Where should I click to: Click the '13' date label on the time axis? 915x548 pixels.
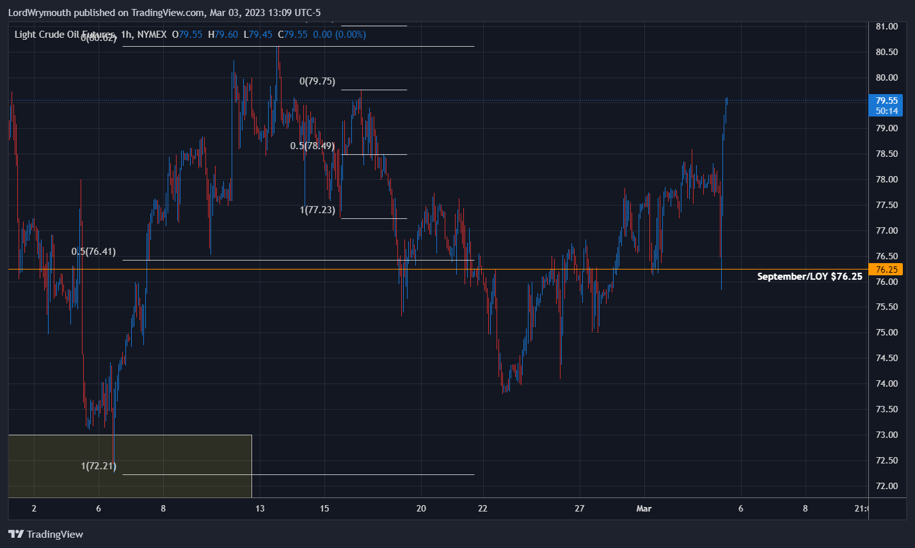(260, 508)
